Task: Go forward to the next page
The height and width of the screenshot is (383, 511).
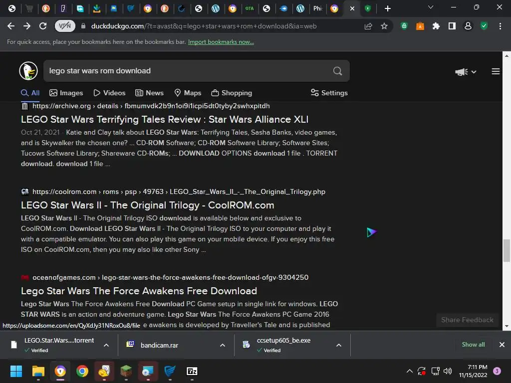Action: click(x=27, y=26)
